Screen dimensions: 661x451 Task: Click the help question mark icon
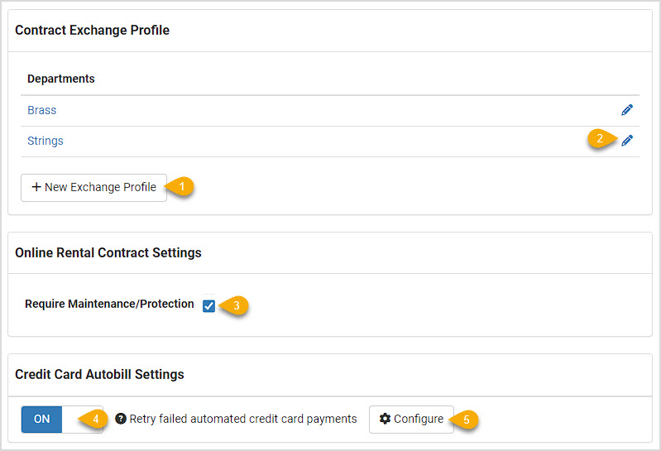coord(121,419)
